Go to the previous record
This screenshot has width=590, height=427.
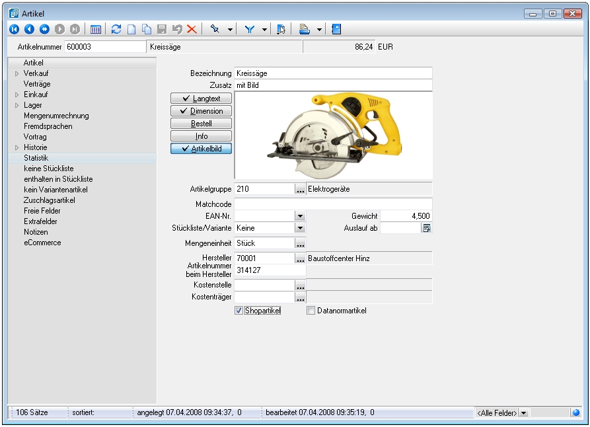(x=29, y=29)
